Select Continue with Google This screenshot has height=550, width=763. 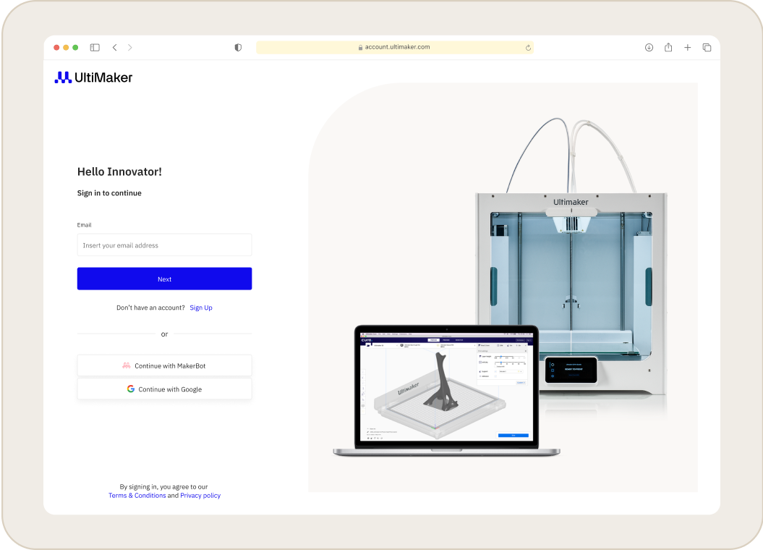tap(164, 389)
